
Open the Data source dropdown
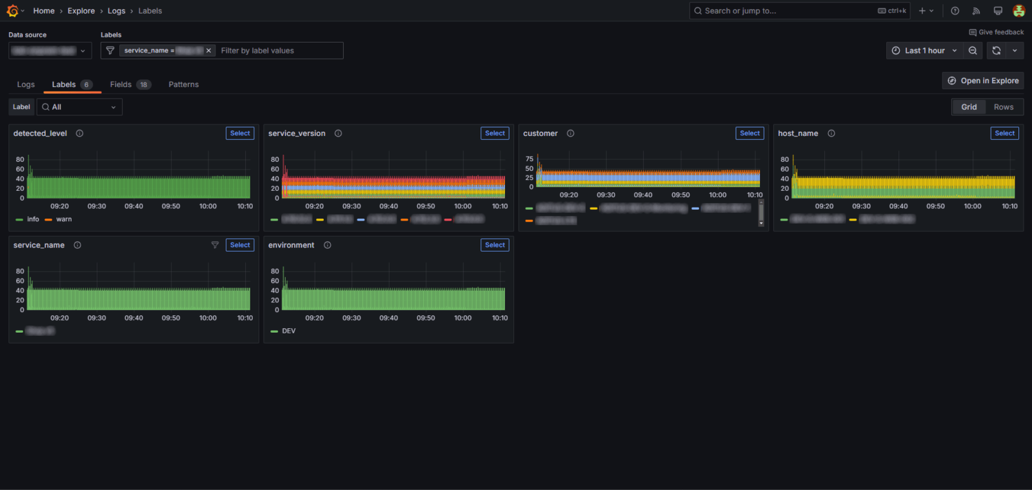50,50
